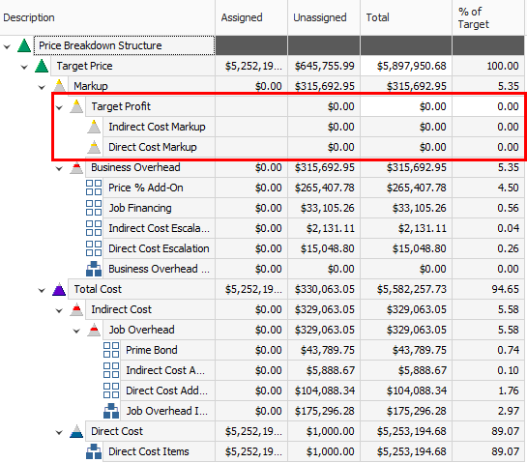The width and height of the screenshot is (527, 463).
Task: Click the Direct Cost Items blocks icon
Action: coord(94,451)
